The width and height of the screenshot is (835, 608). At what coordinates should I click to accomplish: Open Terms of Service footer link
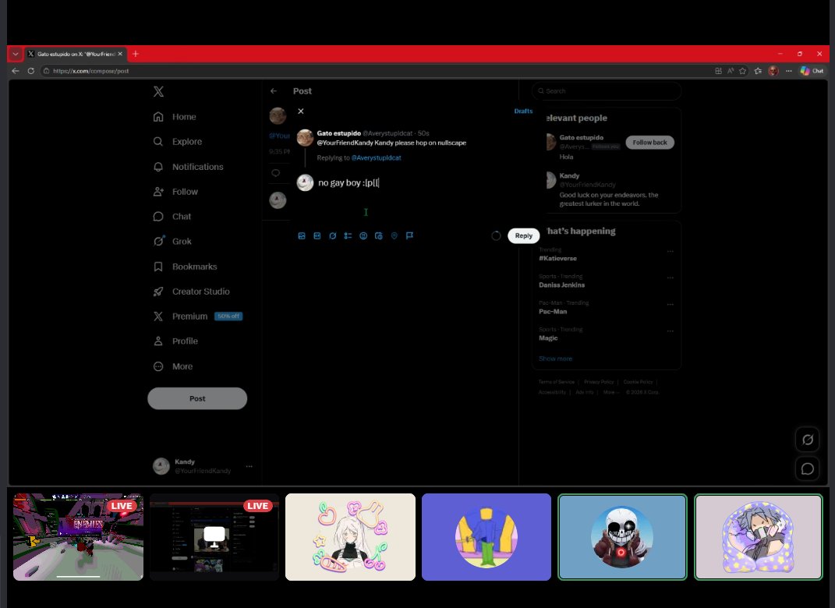click(x=557, y=382)
